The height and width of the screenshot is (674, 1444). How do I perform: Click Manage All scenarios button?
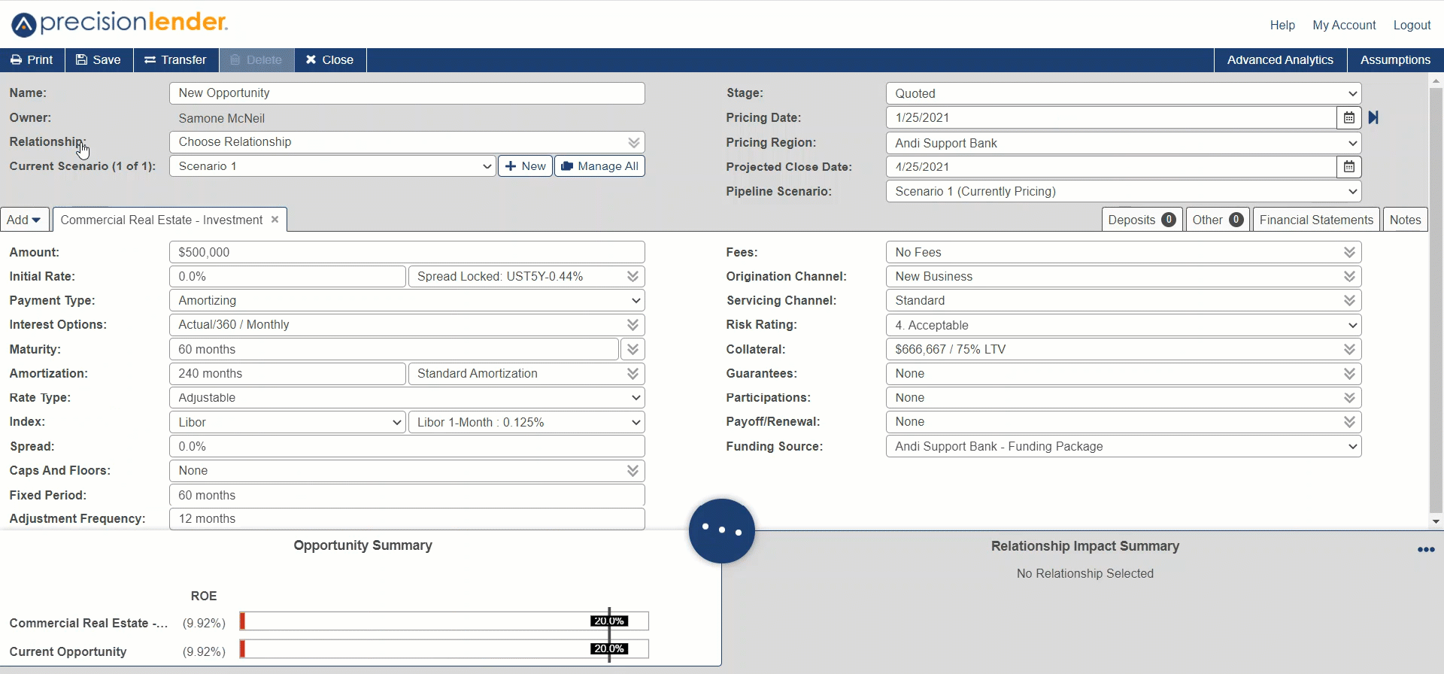[x=600, y=166]
